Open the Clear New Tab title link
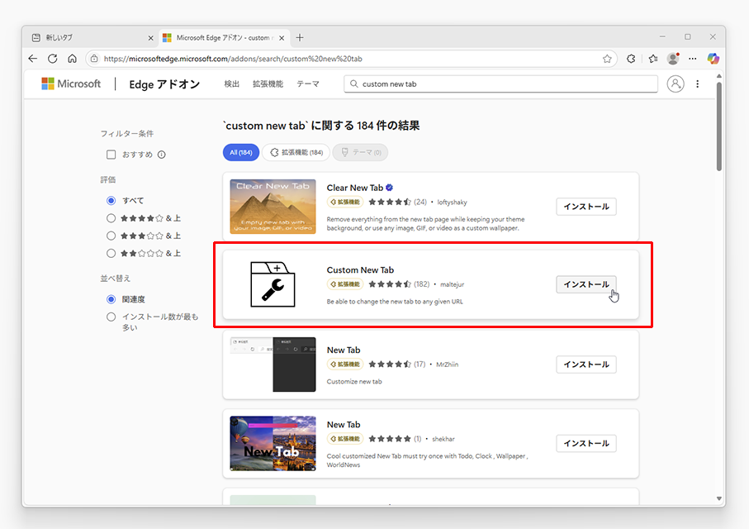Viewport: 749px width, 529px height. (x=355, y=188)
